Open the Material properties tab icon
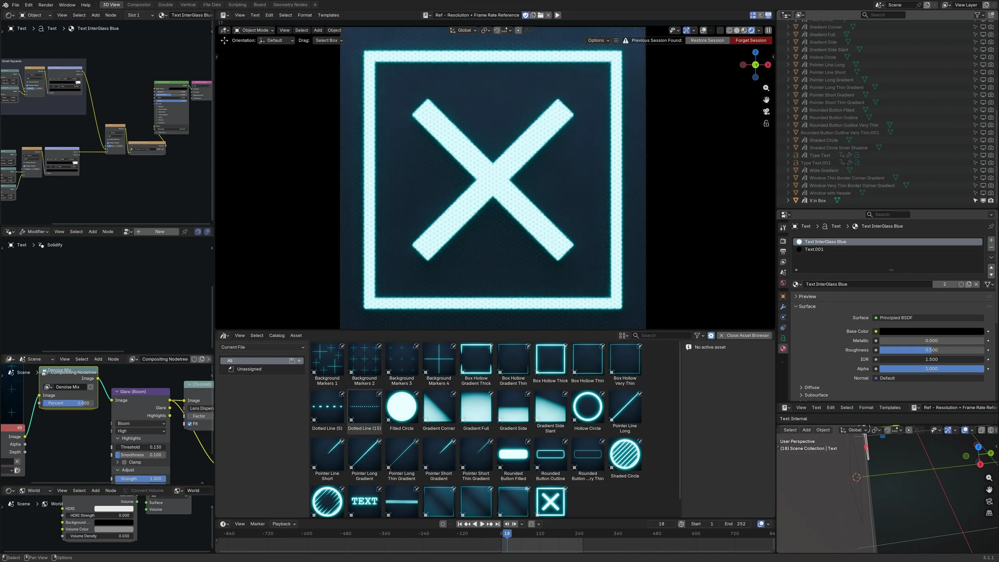The image size is (999, 562). (x=783, y=349)
